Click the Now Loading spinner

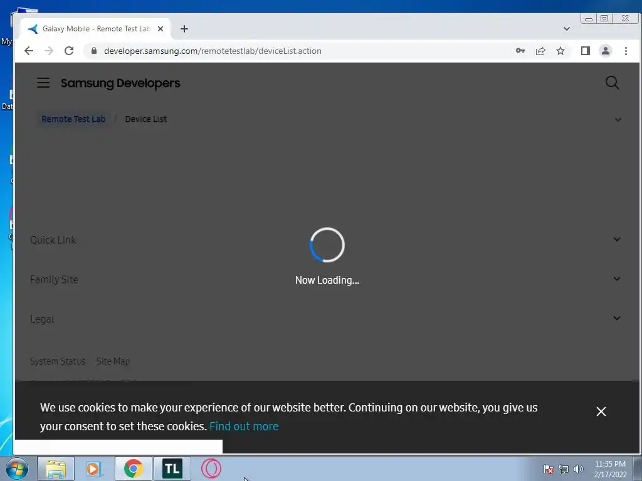tap(327, 245)
